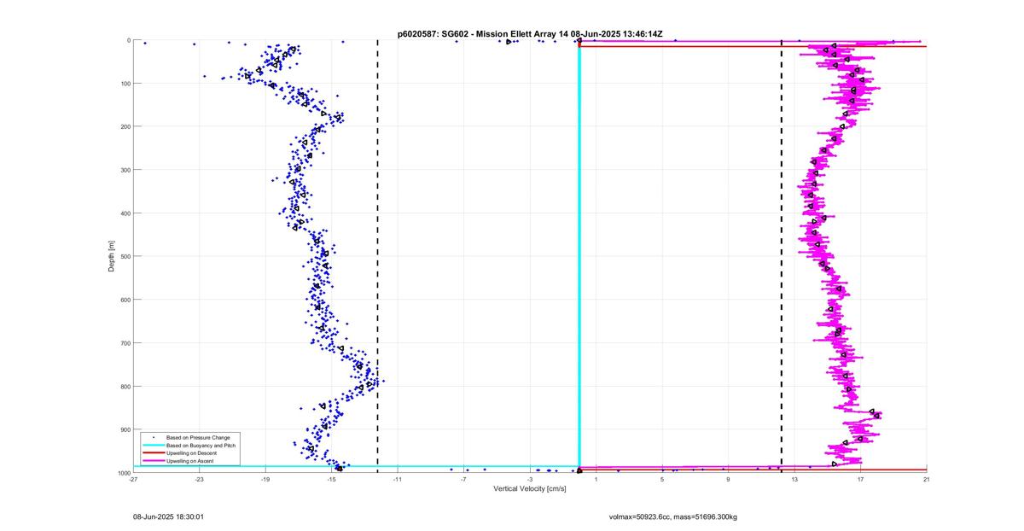Screen dimensions: 1024x531
Task: Click the depth axis tick label "1000"
Action: (123, 472)
